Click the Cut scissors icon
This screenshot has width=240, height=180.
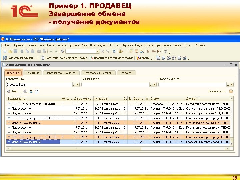22,51
